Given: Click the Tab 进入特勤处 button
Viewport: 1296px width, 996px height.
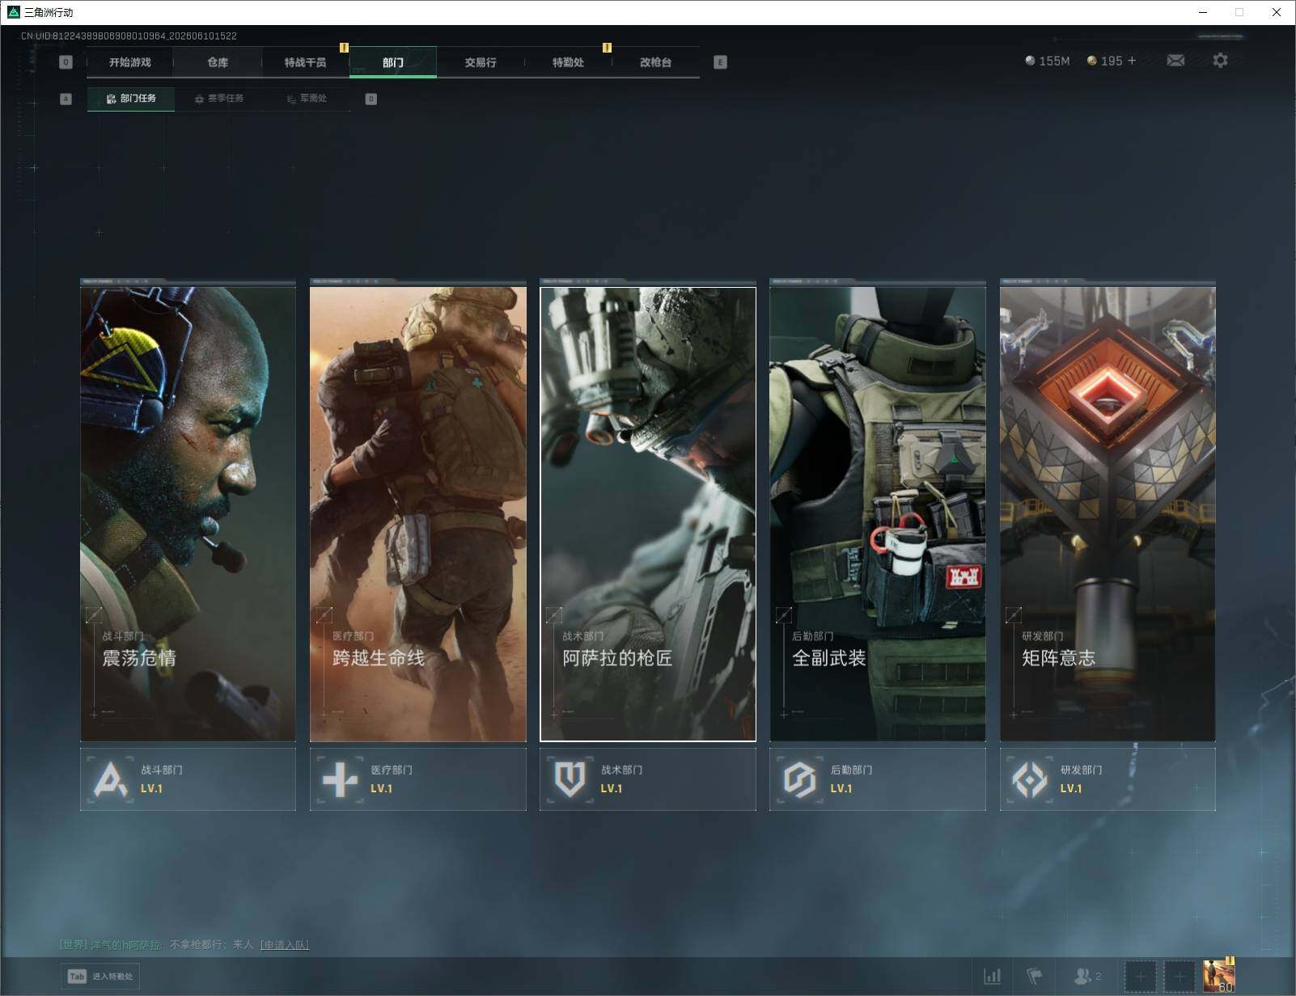Looking at the screenshot, I should coord(100,976).
